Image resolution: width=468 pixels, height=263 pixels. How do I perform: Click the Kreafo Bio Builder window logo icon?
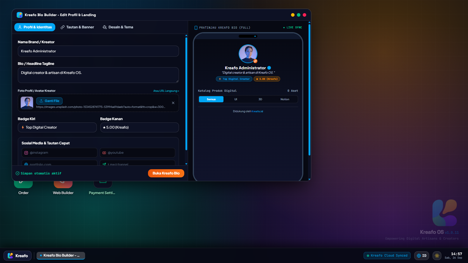coord(20,15)
